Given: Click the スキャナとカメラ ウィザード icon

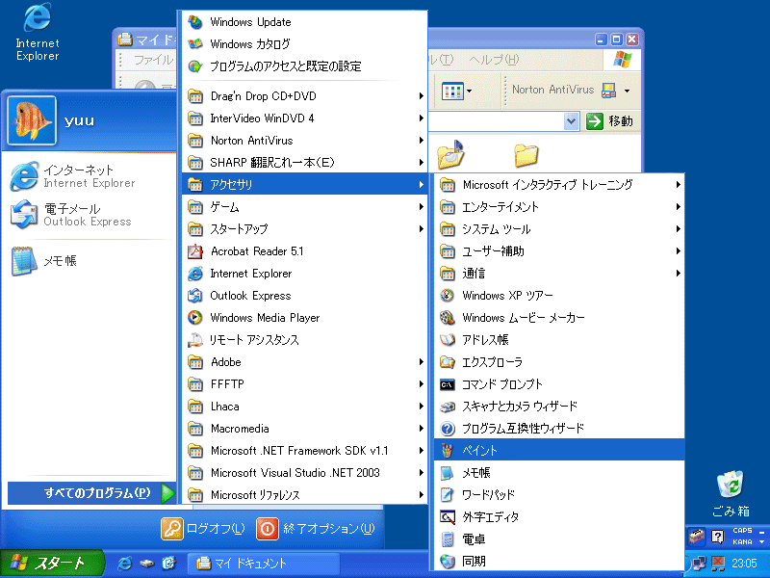Looking at the screenshot, I should pos(447,407).
